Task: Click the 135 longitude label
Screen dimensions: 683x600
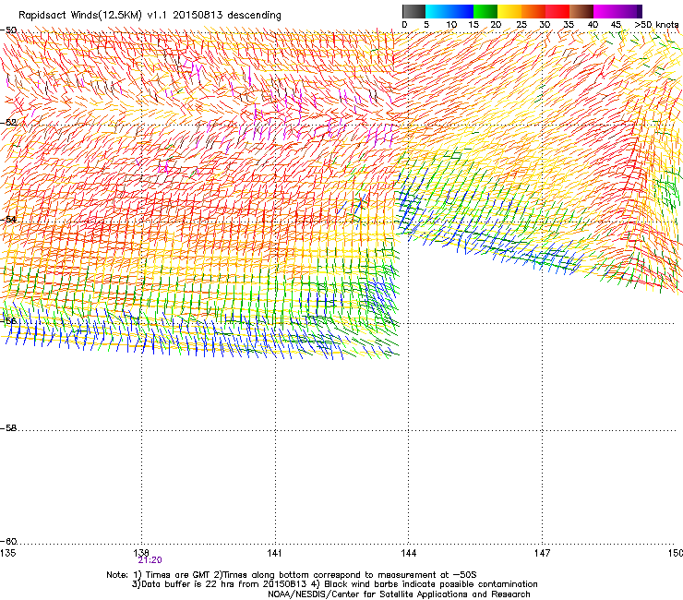Action: (7, 553)
